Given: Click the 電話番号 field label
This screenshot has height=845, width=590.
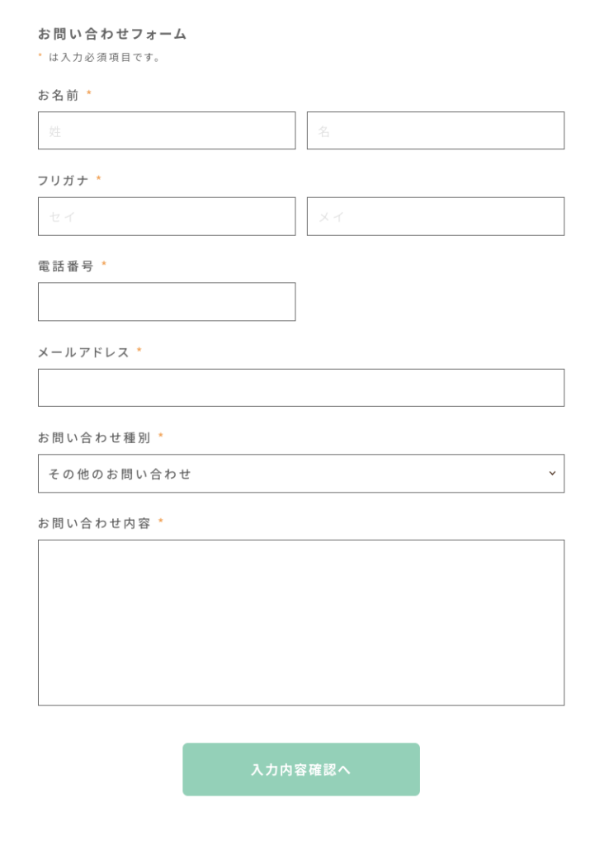Looking at the screenshot, I should 66,266.
